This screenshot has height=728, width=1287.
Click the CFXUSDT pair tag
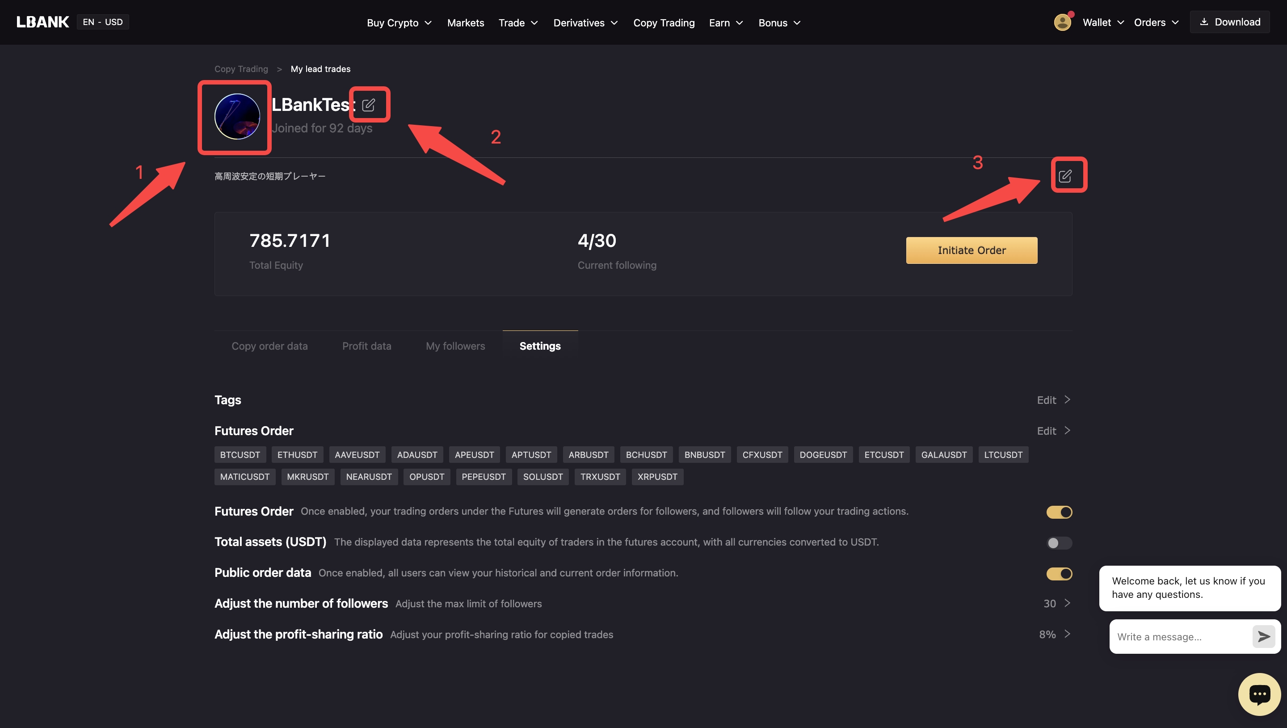762,455
